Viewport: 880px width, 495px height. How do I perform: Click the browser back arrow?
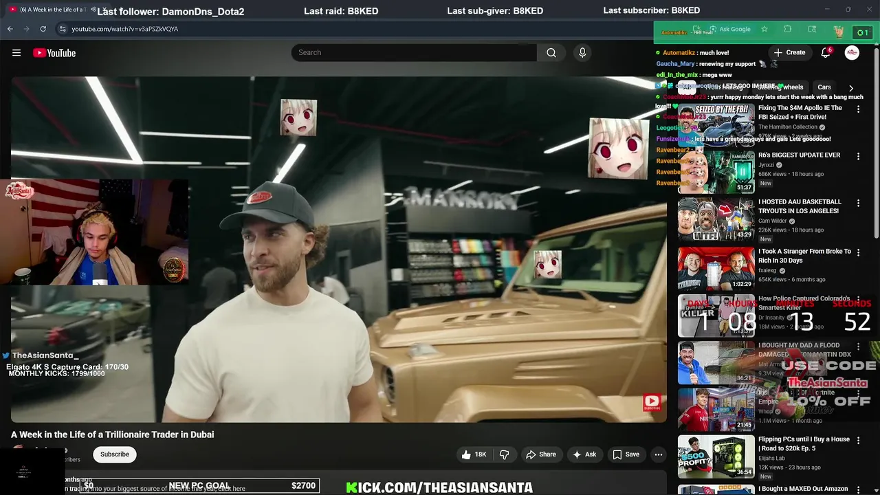tap(10, 29)
